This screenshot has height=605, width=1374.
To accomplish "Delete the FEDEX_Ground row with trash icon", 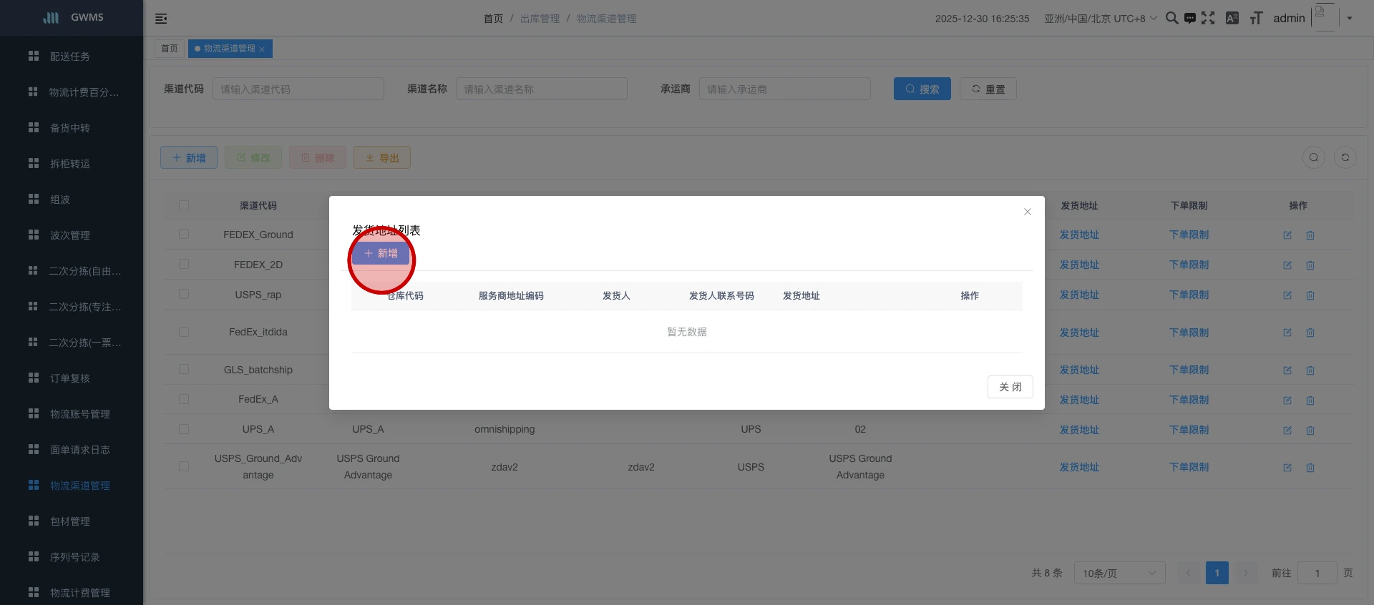I will point(1310,235).
